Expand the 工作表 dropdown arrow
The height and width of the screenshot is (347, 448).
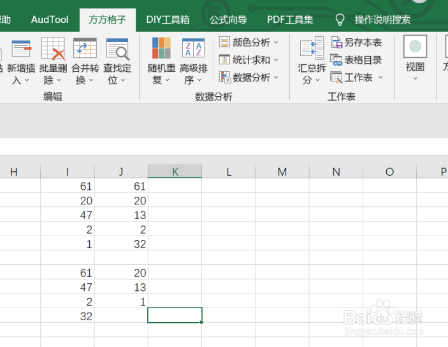pos(380,77)
